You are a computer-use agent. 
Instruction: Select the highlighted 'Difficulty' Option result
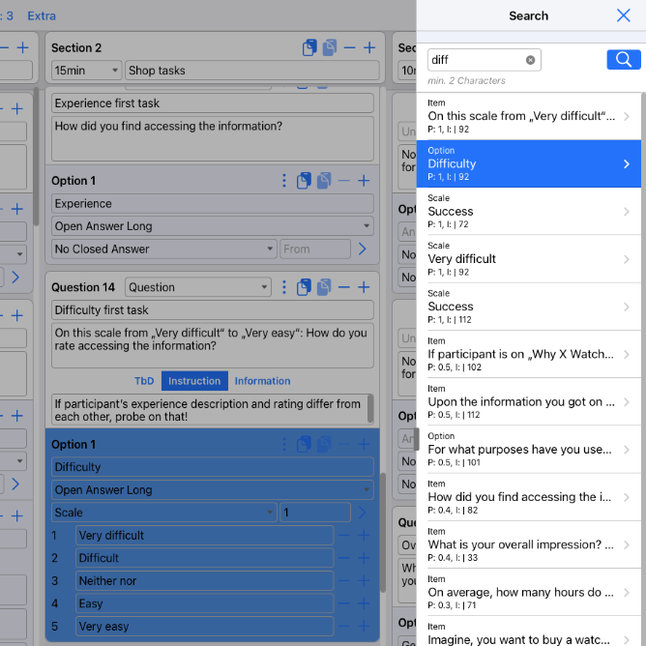click(529, 163)
